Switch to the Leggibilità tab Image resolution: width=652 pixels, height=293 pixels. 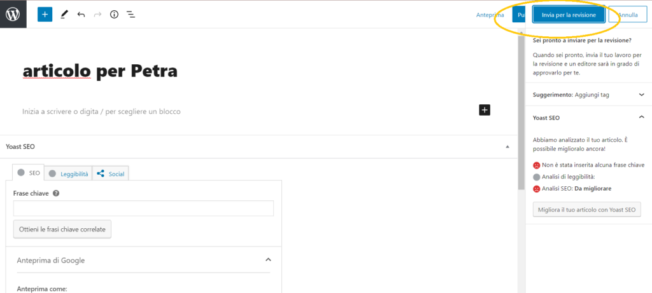point(68,174)
